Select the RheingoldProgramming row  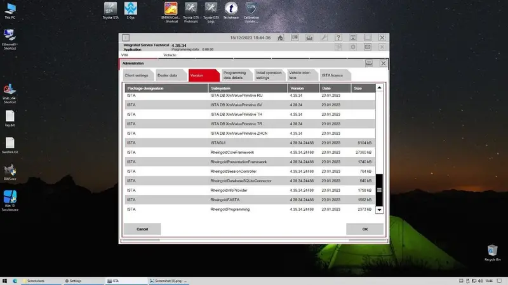pyautogui.click(x=250, y=210)
